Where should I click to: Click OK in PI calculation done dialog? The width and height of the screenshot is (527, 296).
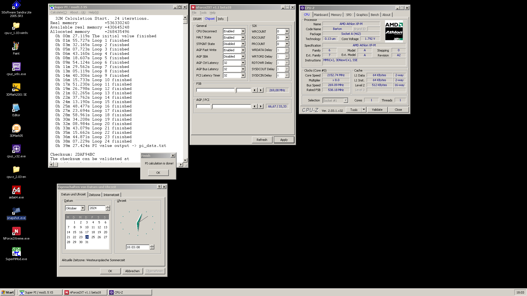click(158, 173)
